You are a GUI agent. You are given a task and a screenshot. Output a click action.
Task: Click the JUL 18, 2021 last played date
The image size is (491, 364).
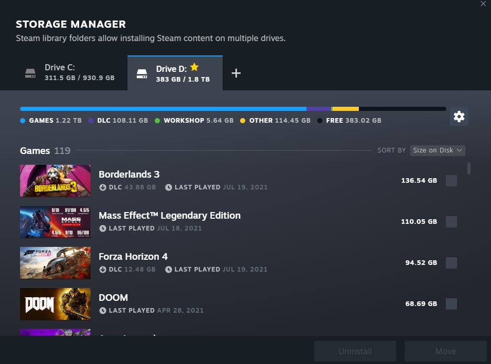coord(179,228)
